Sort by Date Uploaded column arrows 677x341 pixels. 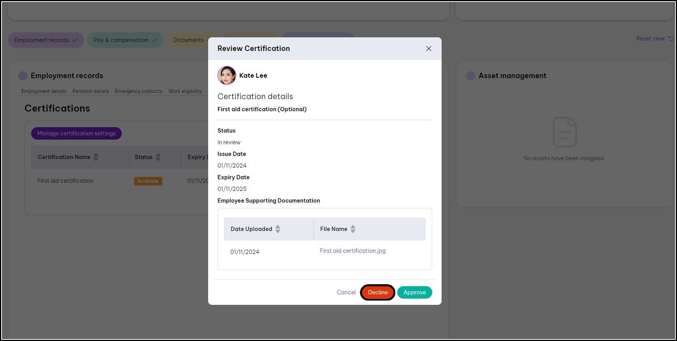(x=277, y=229)
